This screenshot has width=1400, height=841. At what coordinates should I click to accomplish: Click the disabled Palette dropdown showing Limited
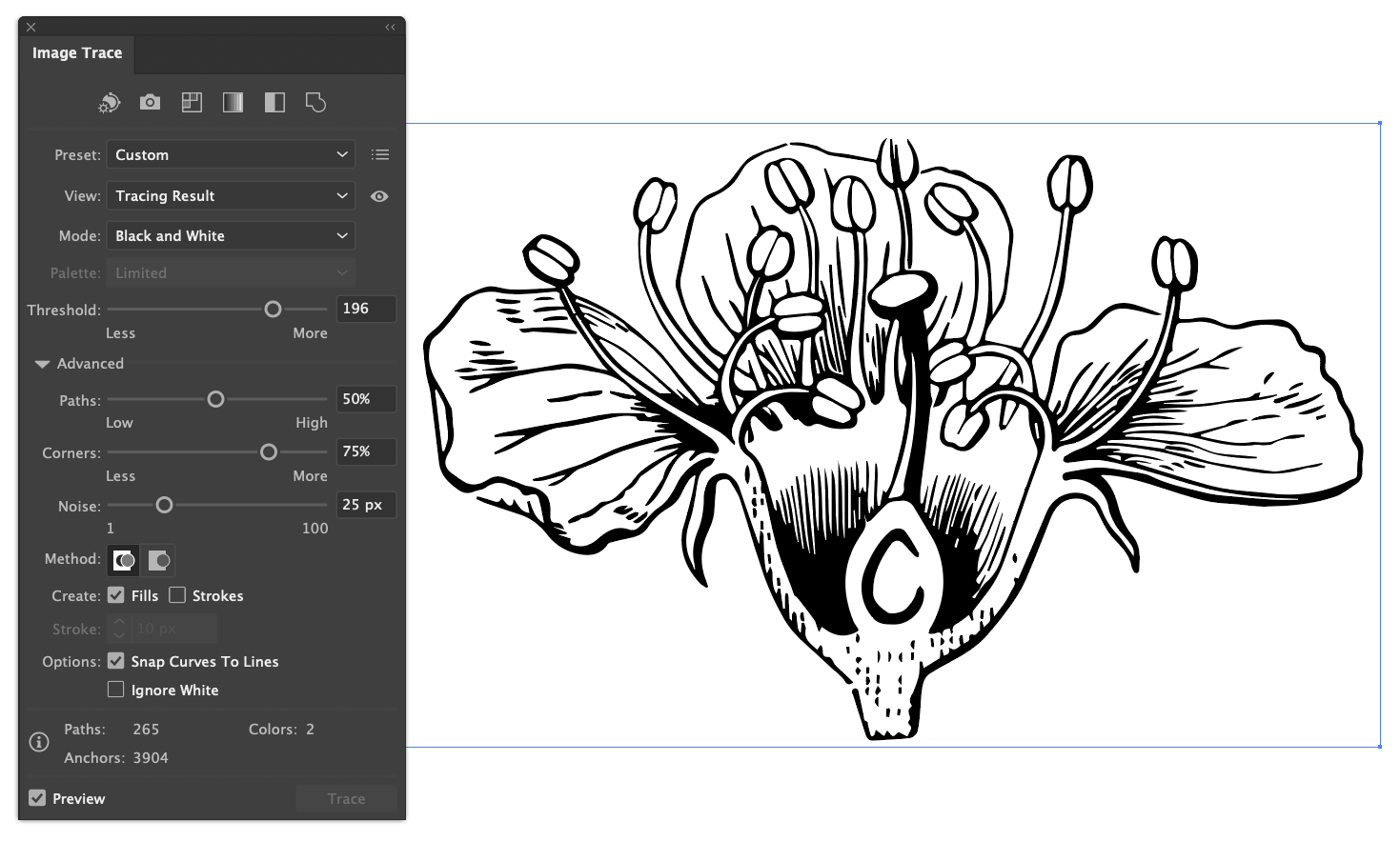[231, 272]
